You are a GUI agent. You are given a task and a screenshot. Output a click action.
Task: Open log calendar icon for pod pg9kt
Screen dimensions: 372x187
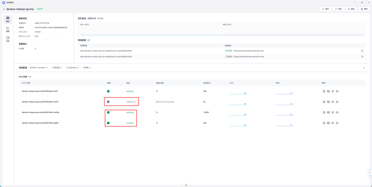coord(324,123)
